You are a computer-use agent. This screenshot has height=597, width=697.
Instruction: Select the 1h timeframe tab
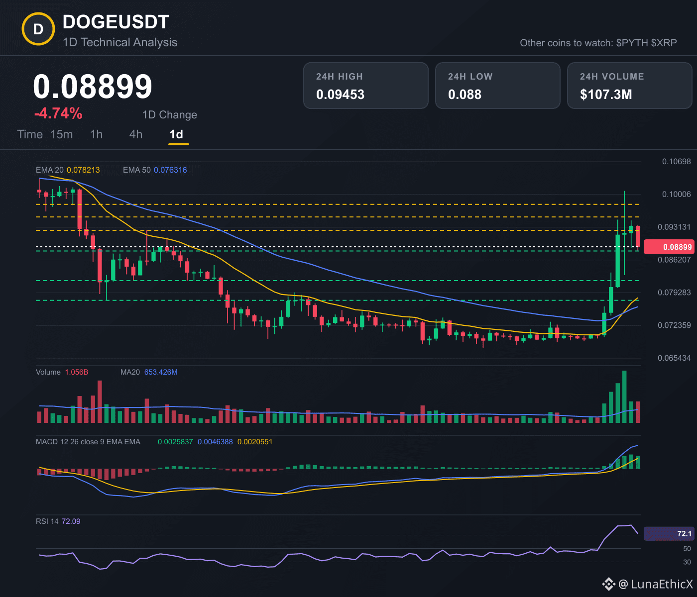coord(97,134)
